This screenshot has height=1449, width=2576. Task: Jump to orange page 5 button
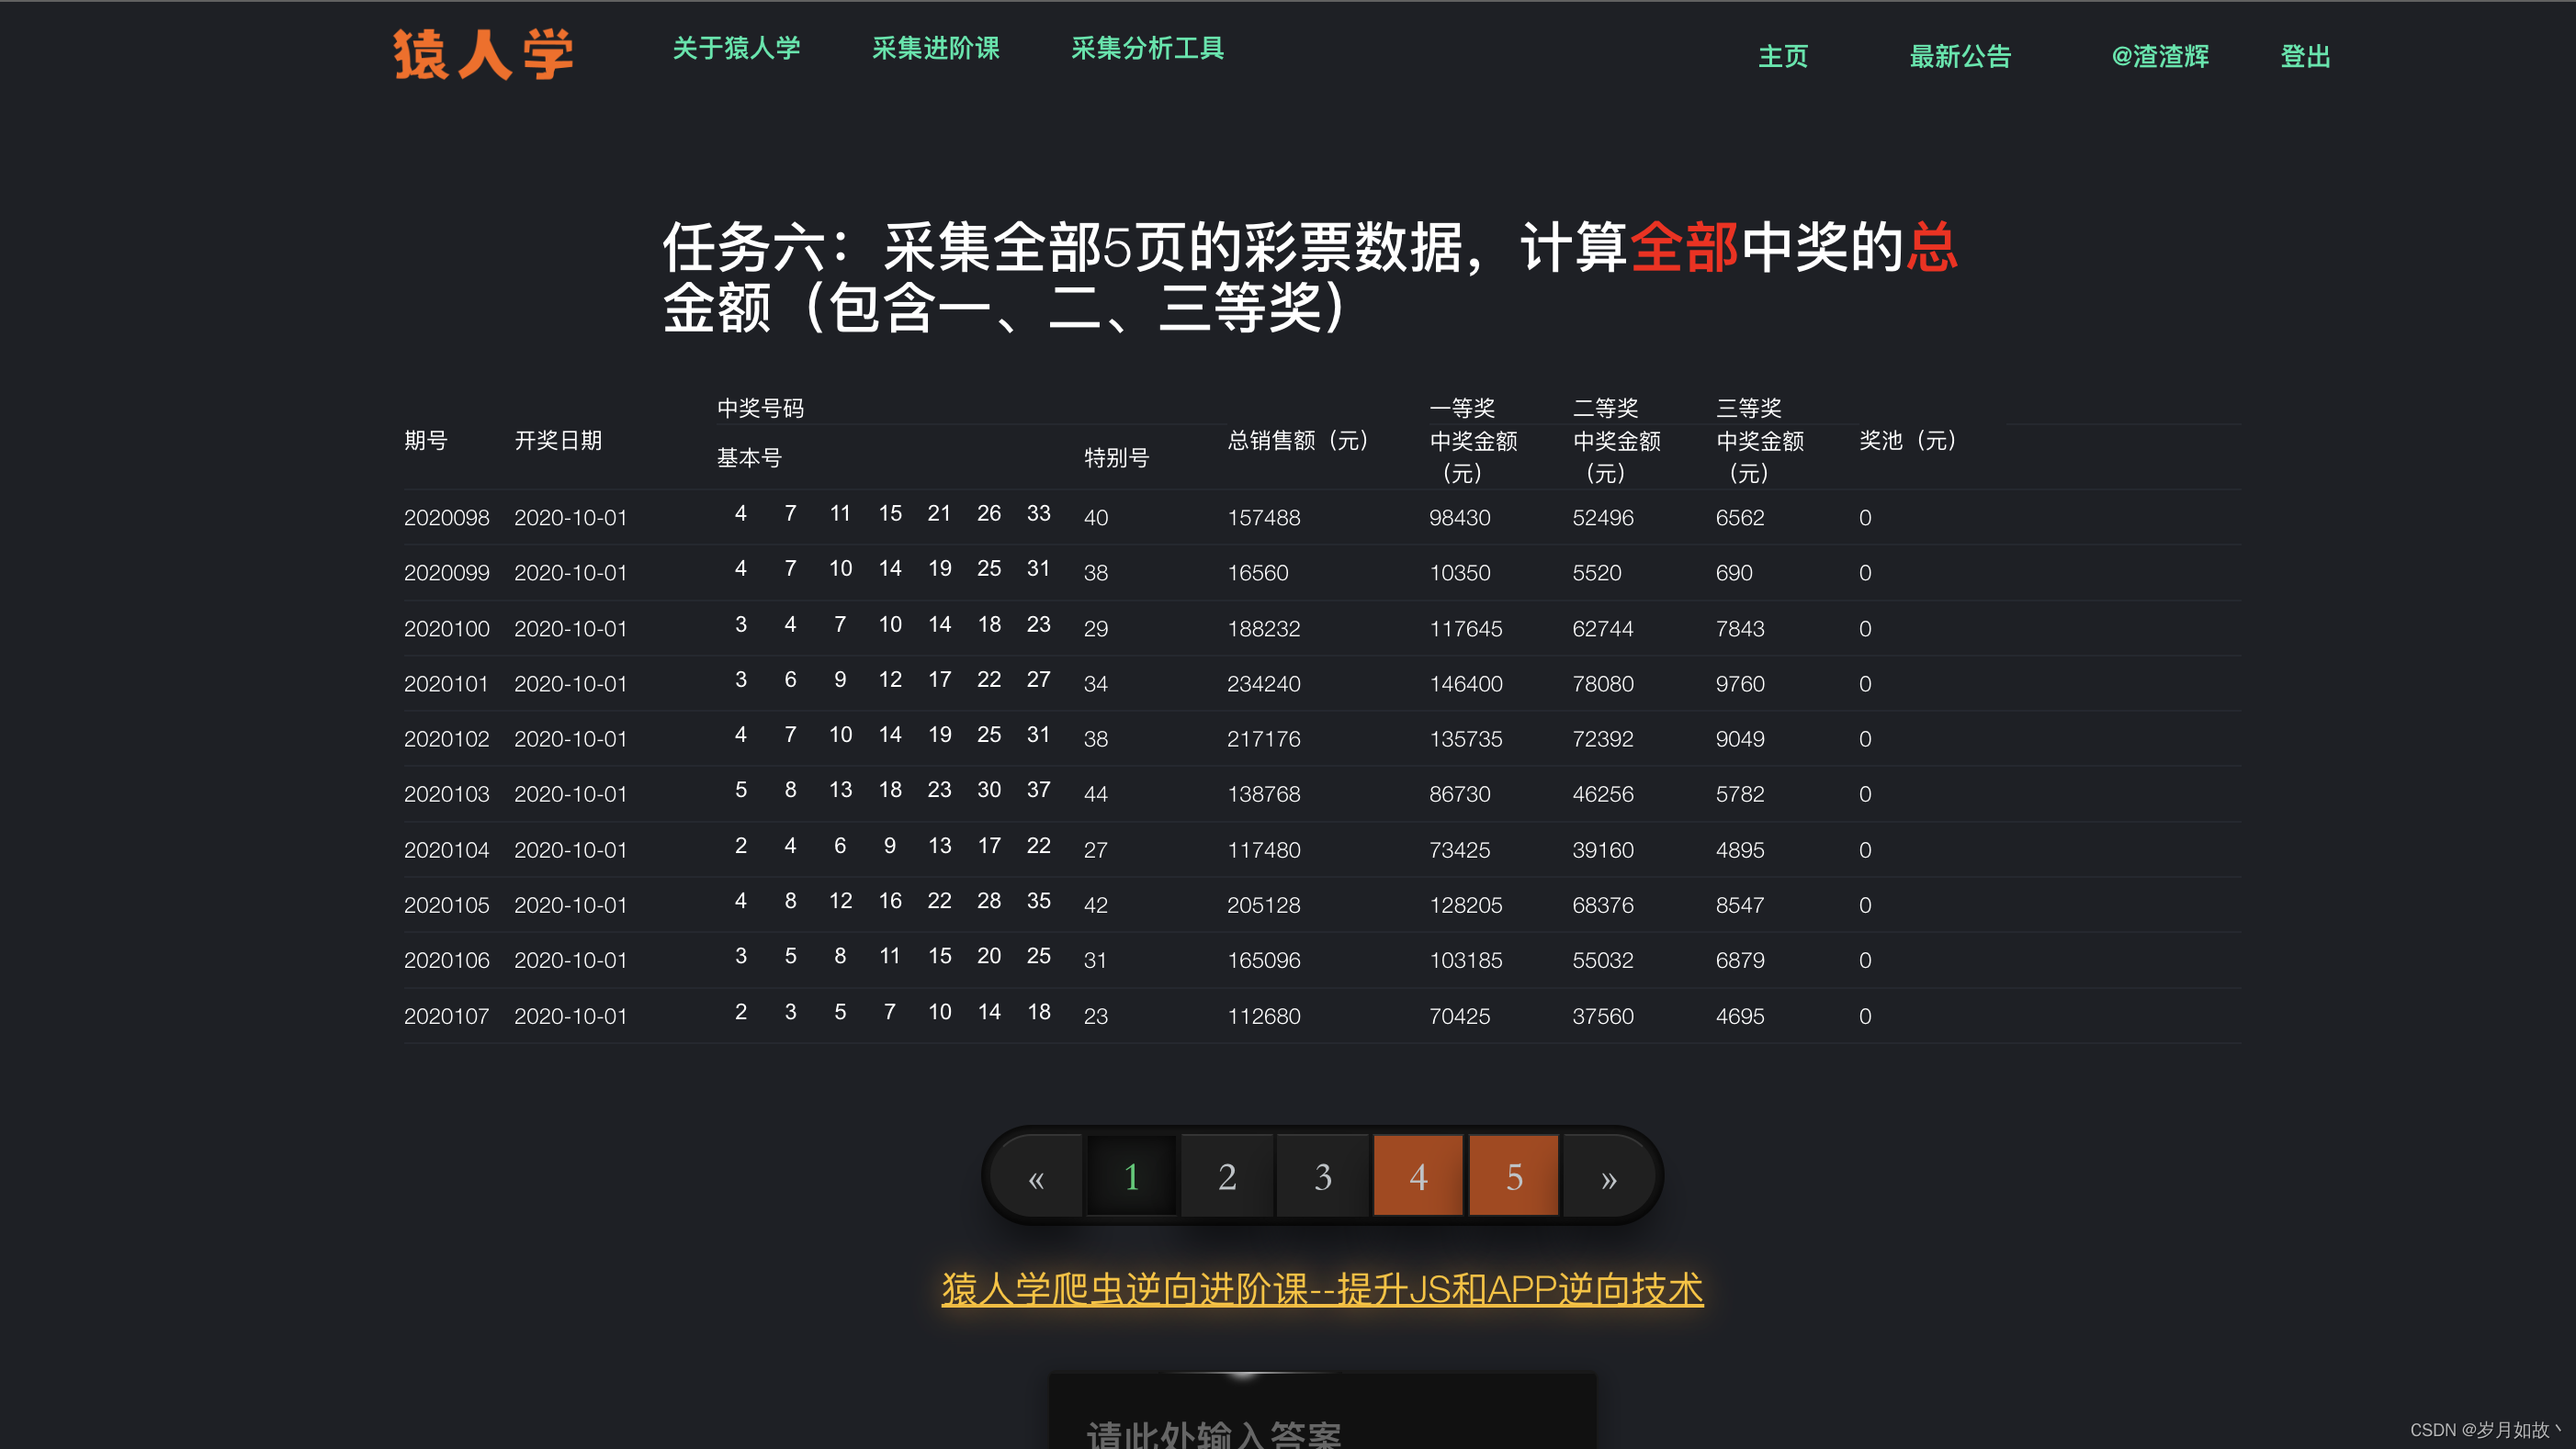(1513, 1177)
